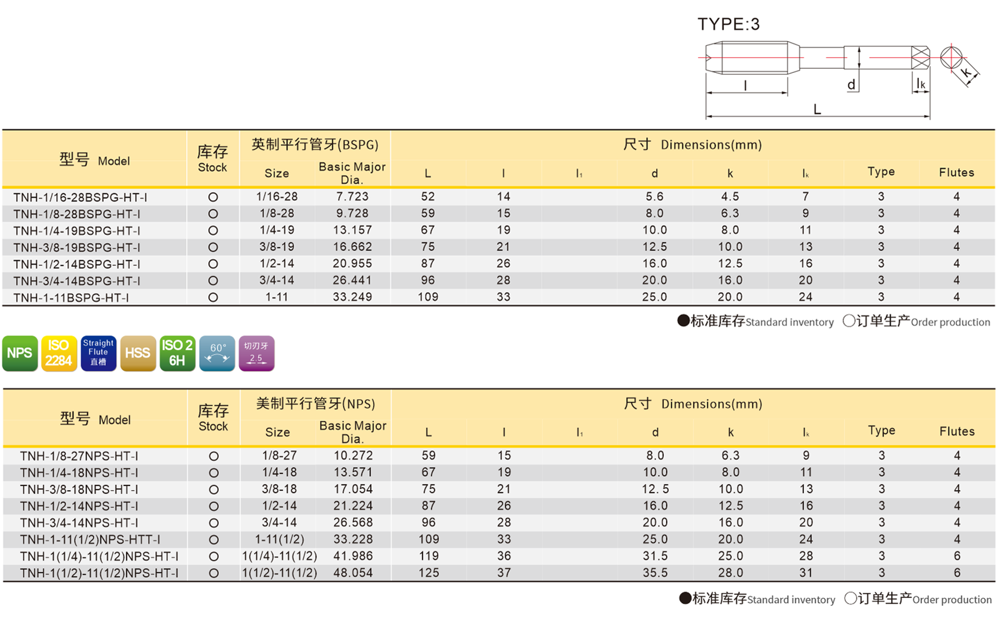Image resolution: width=1000 pixels, height=625 pixels.
Task: Select the 英制平行管牙(BSPG) header
Action: point(314,145)
